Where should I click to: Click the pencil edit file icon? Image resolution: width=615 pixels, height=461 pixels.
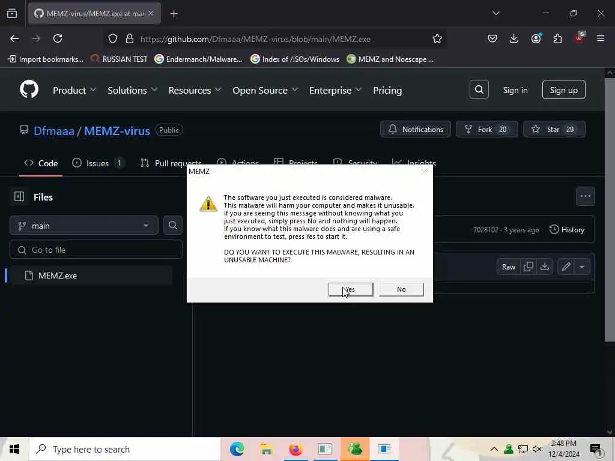tap(566, 267)
